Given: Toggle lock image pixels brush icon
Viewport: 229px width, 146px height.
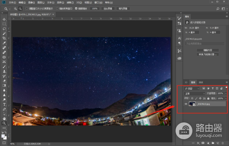Looking at the screenshot, I should (x=196, y=98).
